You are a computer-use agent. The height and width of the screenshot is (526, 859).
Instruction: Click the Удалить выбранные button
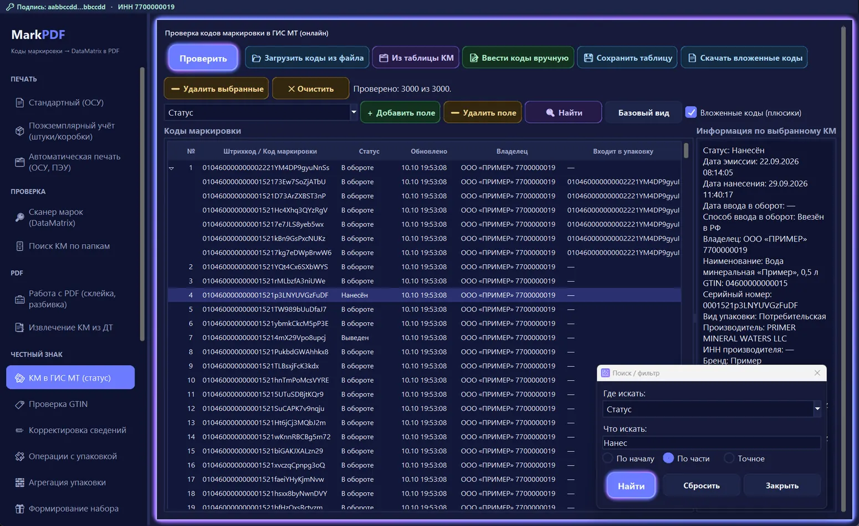pyautogui.click(x=217, y=89)
